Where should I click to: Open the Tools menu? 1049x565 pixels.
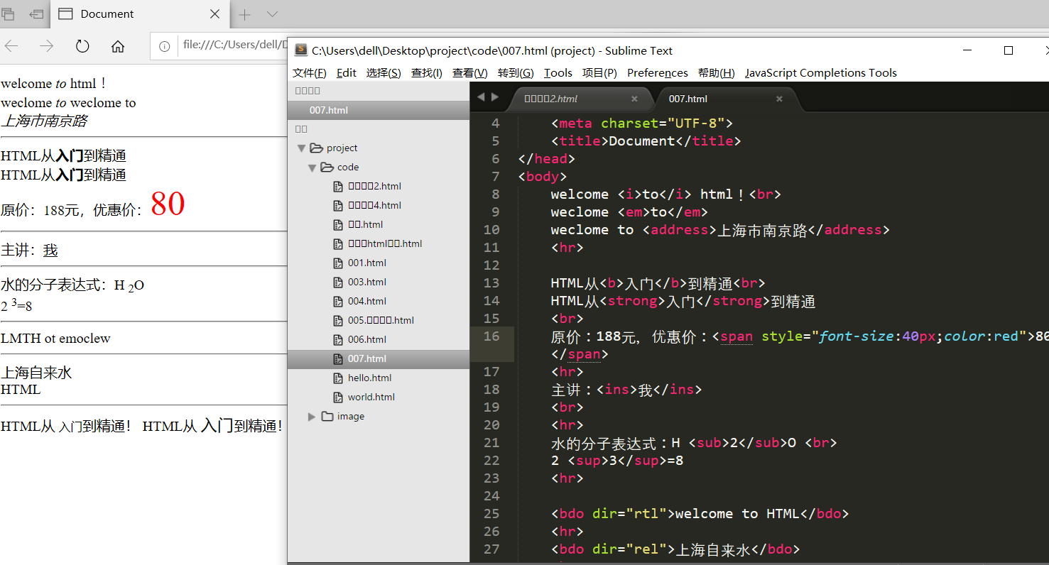click(x=558, y=72)
